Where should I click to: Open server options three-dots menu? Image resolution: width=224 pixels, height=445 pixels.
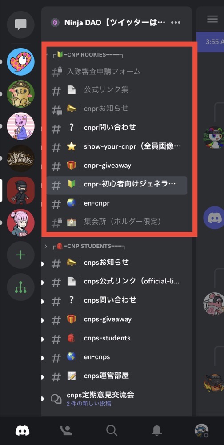pos(176,22)
